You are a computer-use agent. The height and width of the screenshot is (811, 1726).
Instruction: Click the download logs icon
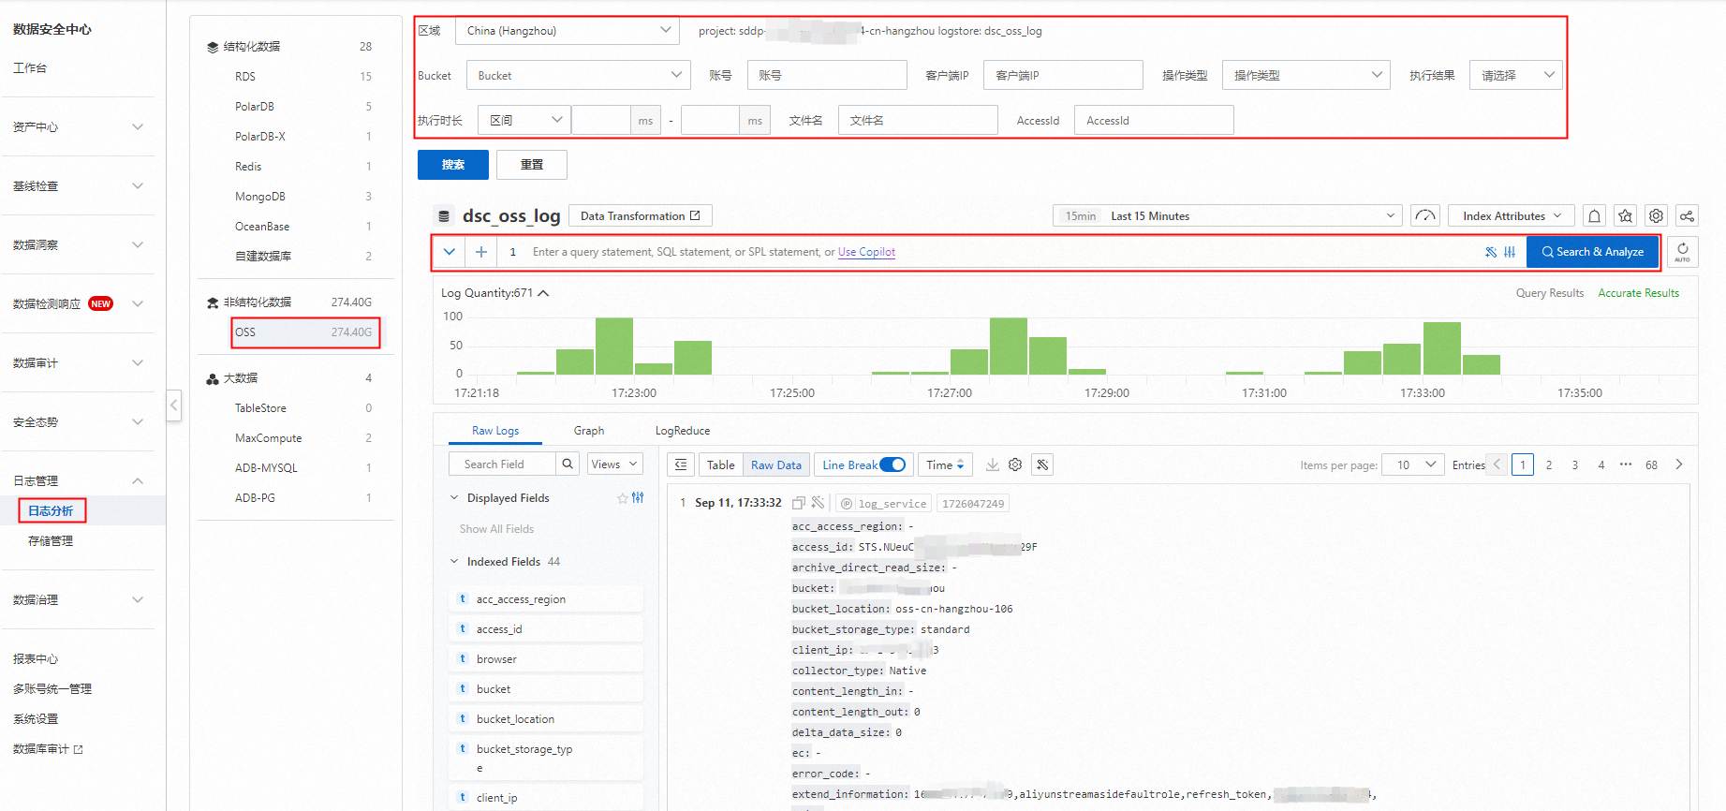tap(993, 464)
